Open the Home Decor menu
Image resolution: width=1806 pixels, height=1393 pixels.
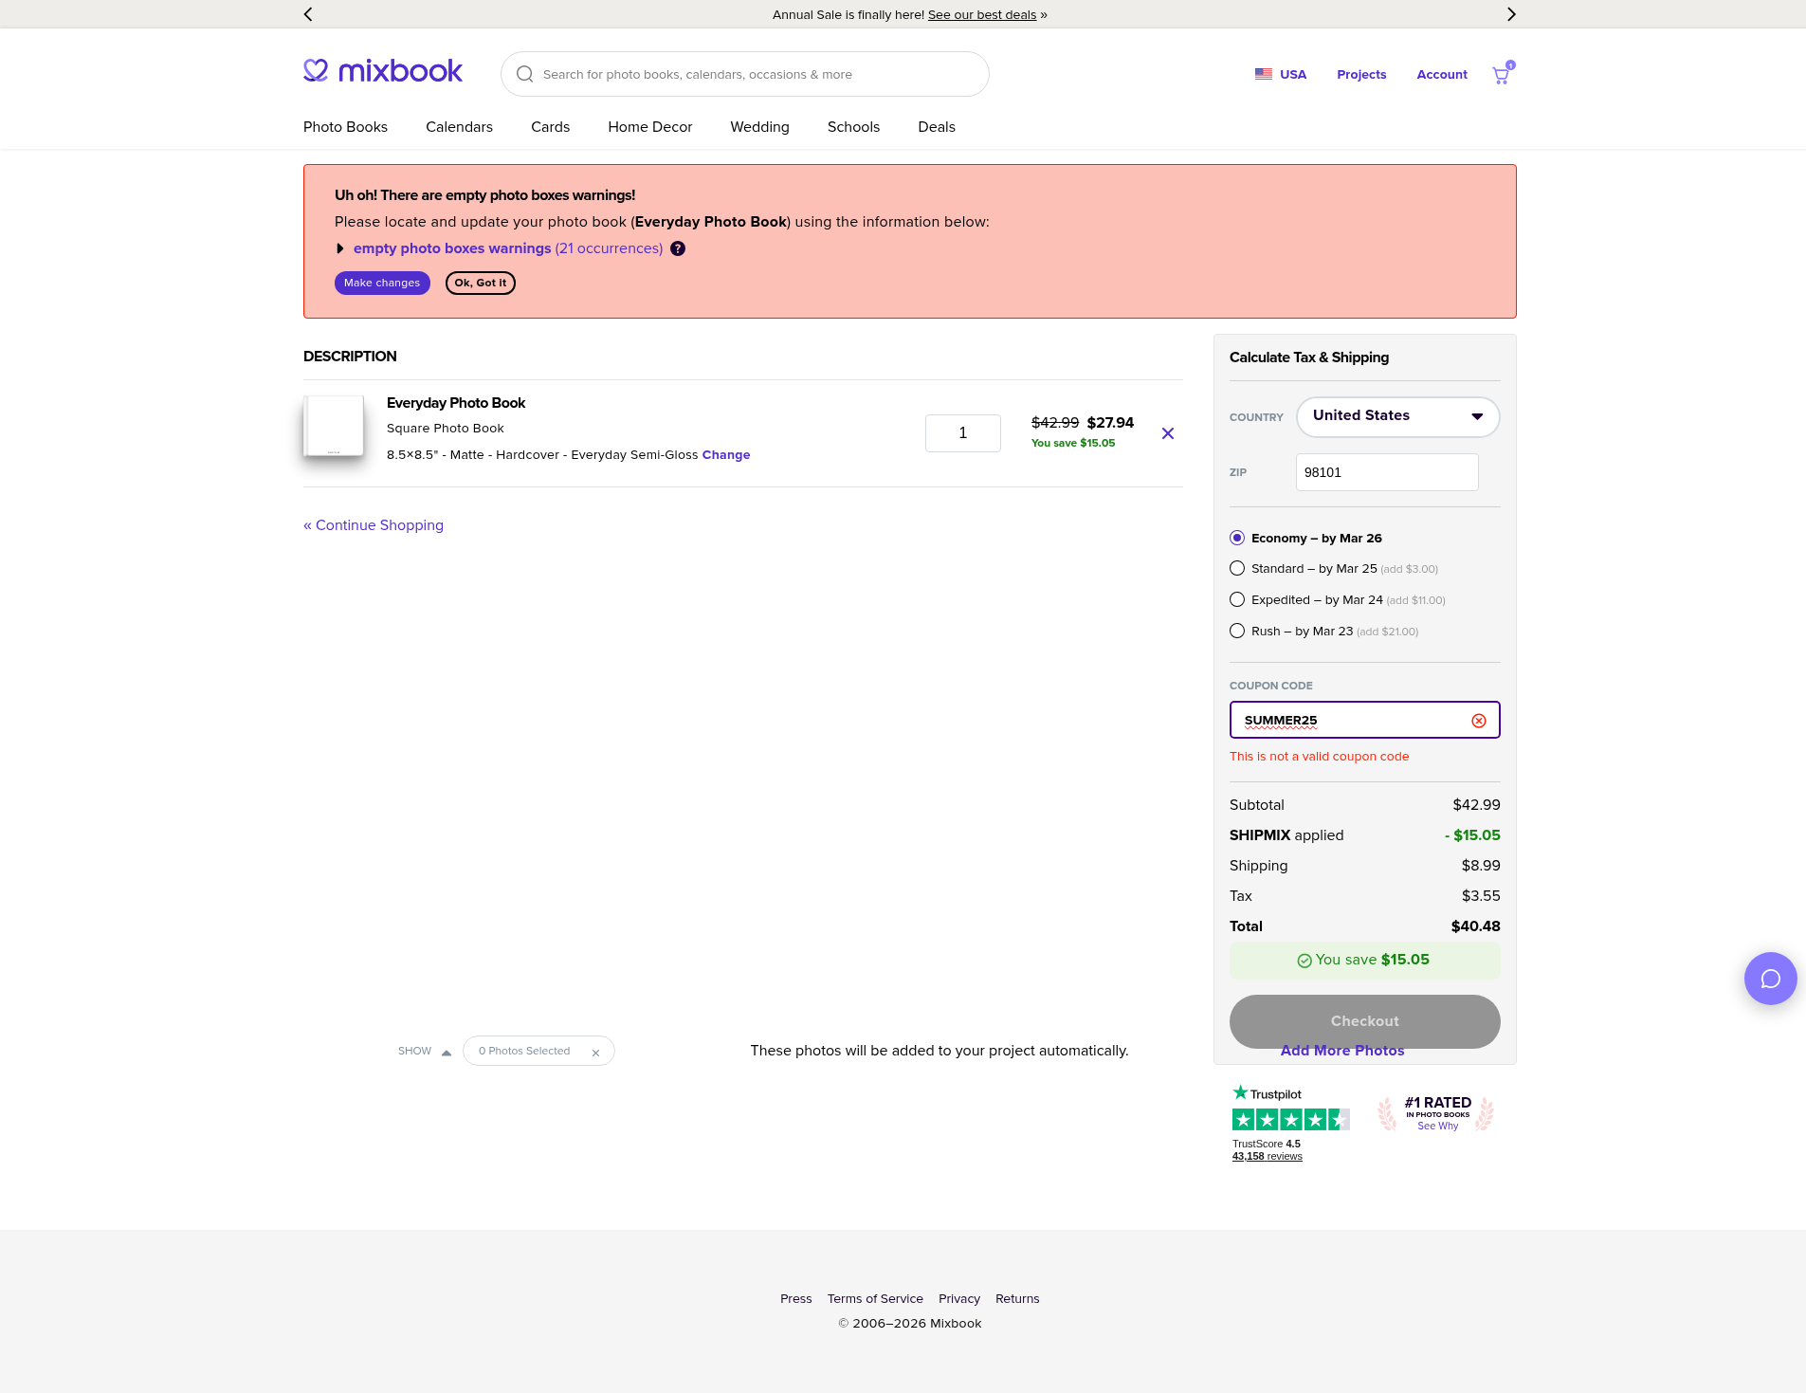[x=649, y=127]
